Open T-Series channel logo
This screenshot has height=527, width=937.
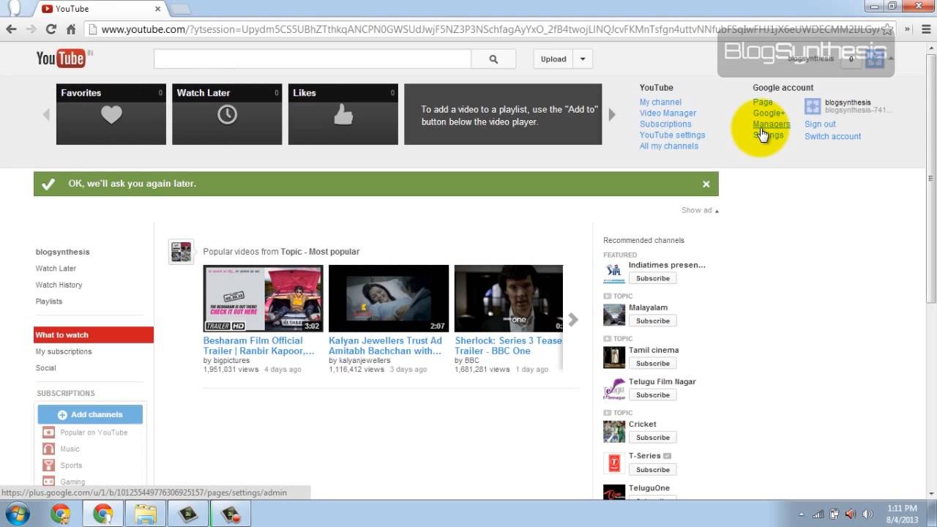coord(614,463)
